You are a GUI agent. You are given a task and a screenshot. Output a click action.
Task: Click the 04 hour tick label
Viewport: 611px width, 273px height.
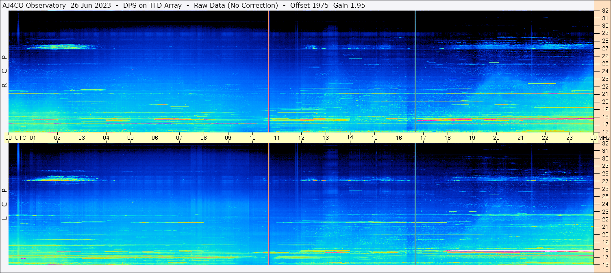(x=106, y=138)
